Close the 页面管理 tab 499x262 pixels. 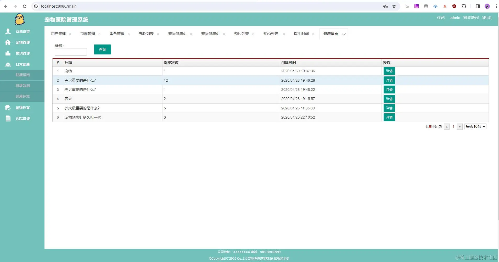coord(99,34)
